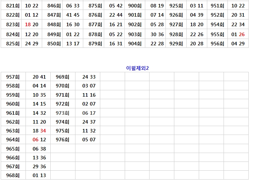Select the 968회 cell

click(13, 175)
